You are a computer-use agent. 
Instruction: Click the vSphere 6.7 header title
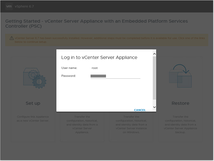coord(24,6)
